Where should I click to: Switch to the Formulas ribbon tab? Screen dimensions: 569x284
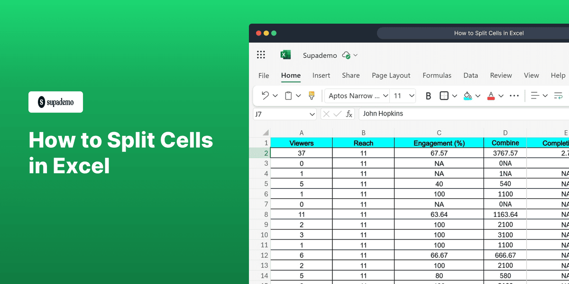437,75
